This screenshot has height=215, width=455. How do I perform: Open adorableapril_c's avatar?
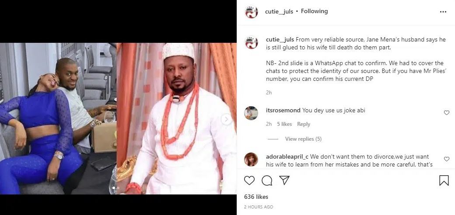click(251, 159)
